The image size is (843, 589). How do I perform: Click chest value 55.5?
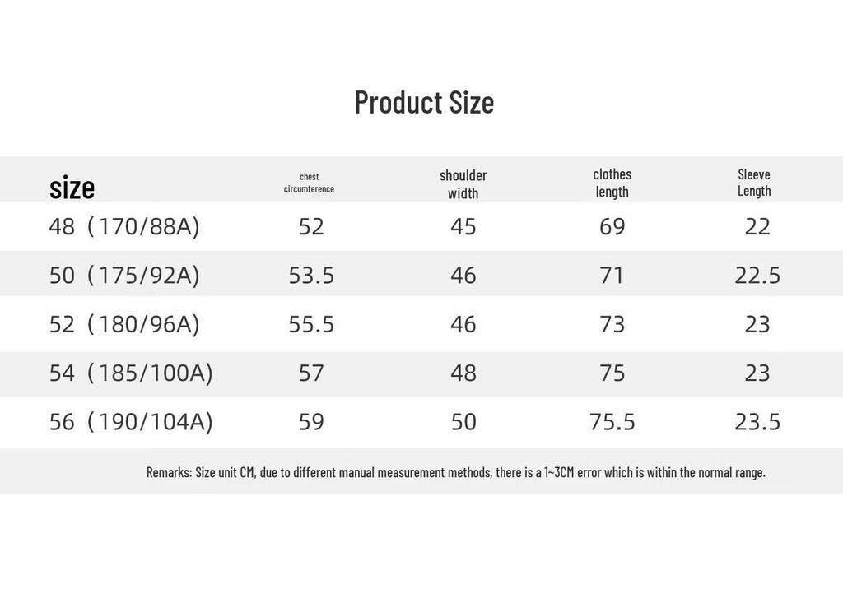coord(311,325)
